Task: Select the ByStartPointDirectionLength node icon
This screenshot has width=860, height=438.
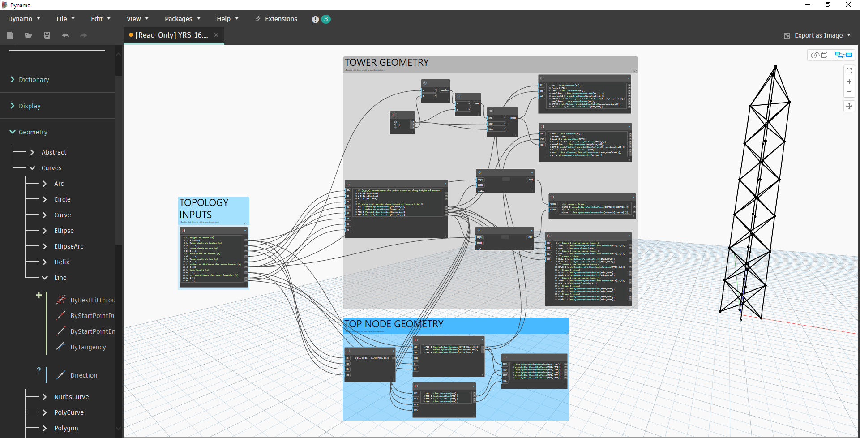Action: tap(61, 316)
